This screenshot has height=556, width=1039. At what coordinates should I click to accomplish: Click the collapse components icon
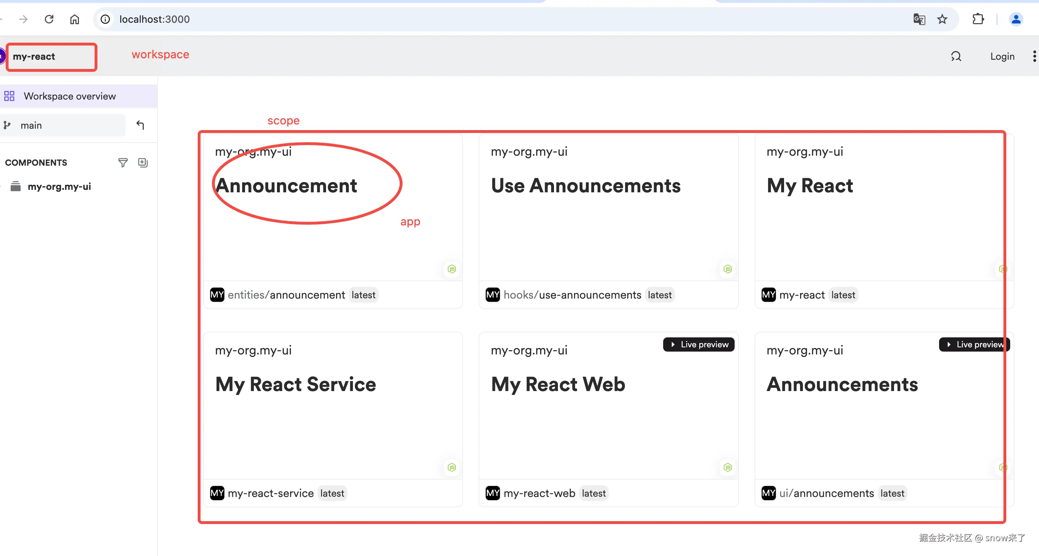[143, 162]
